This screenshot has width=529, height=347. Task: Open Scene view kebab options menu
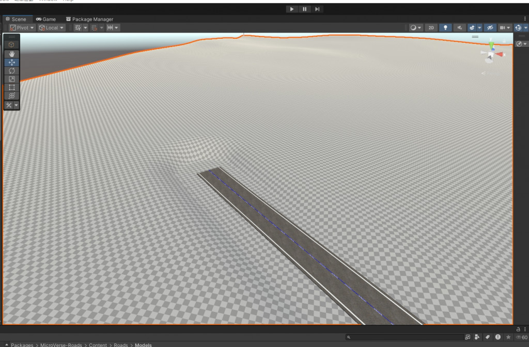click(x=525, y=19)
